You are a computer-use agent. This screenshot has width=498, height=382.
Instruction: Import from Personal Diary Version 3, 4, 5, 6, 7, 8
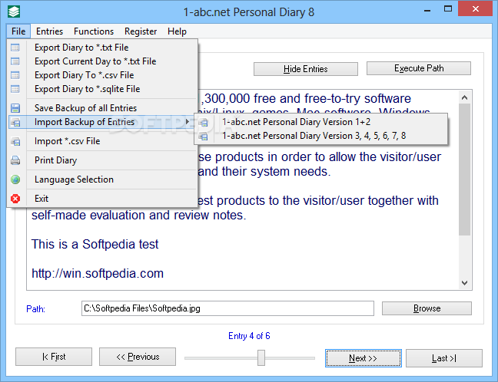tap(321, 136)
